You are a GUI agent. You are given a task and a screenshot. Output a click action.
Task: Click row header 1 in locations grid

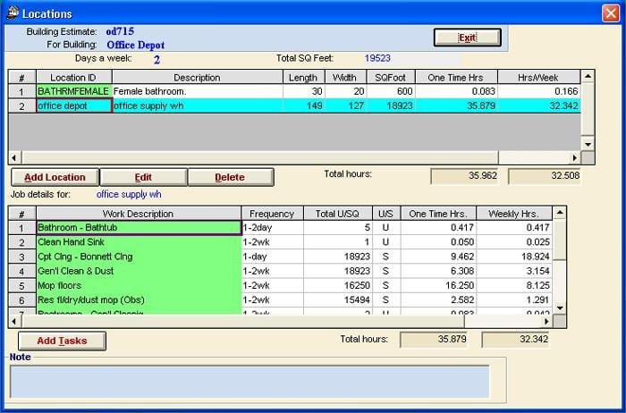(x=22, y=92)
